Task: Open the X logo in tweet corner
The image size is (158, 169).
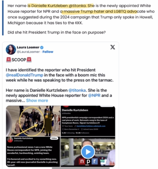Action: 113,47
